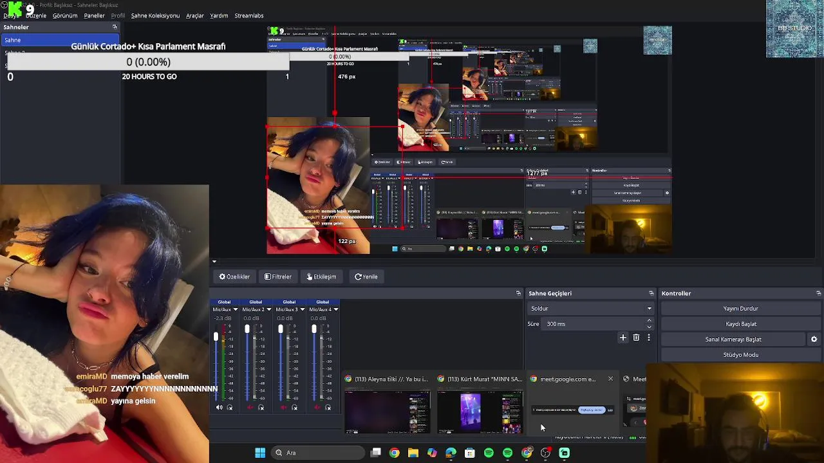Delete the scene transition with trash icon
The height and width of the screenshot is (463, 824).
[x=636, y=338]
